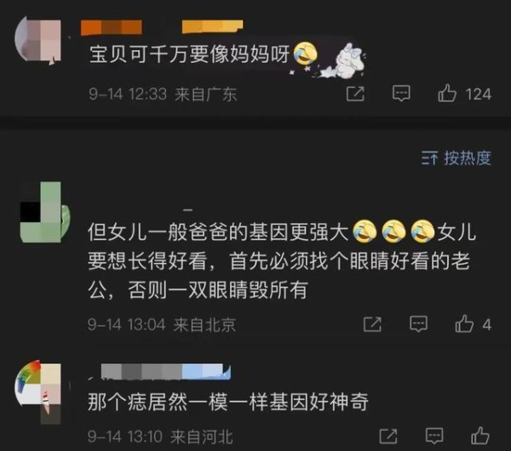Tap the 124 like count
The width and height of the screenshot is (511, 451).
point(479,94)
